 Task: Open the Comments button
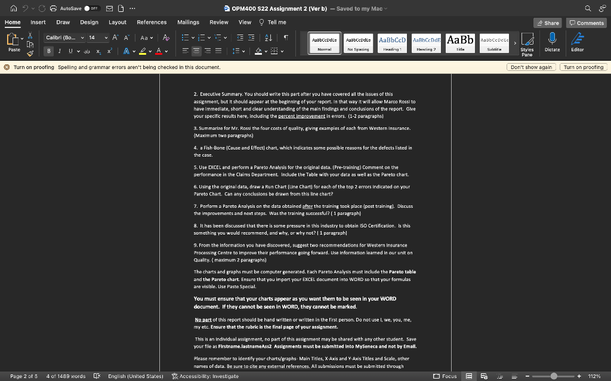[587, 23]
